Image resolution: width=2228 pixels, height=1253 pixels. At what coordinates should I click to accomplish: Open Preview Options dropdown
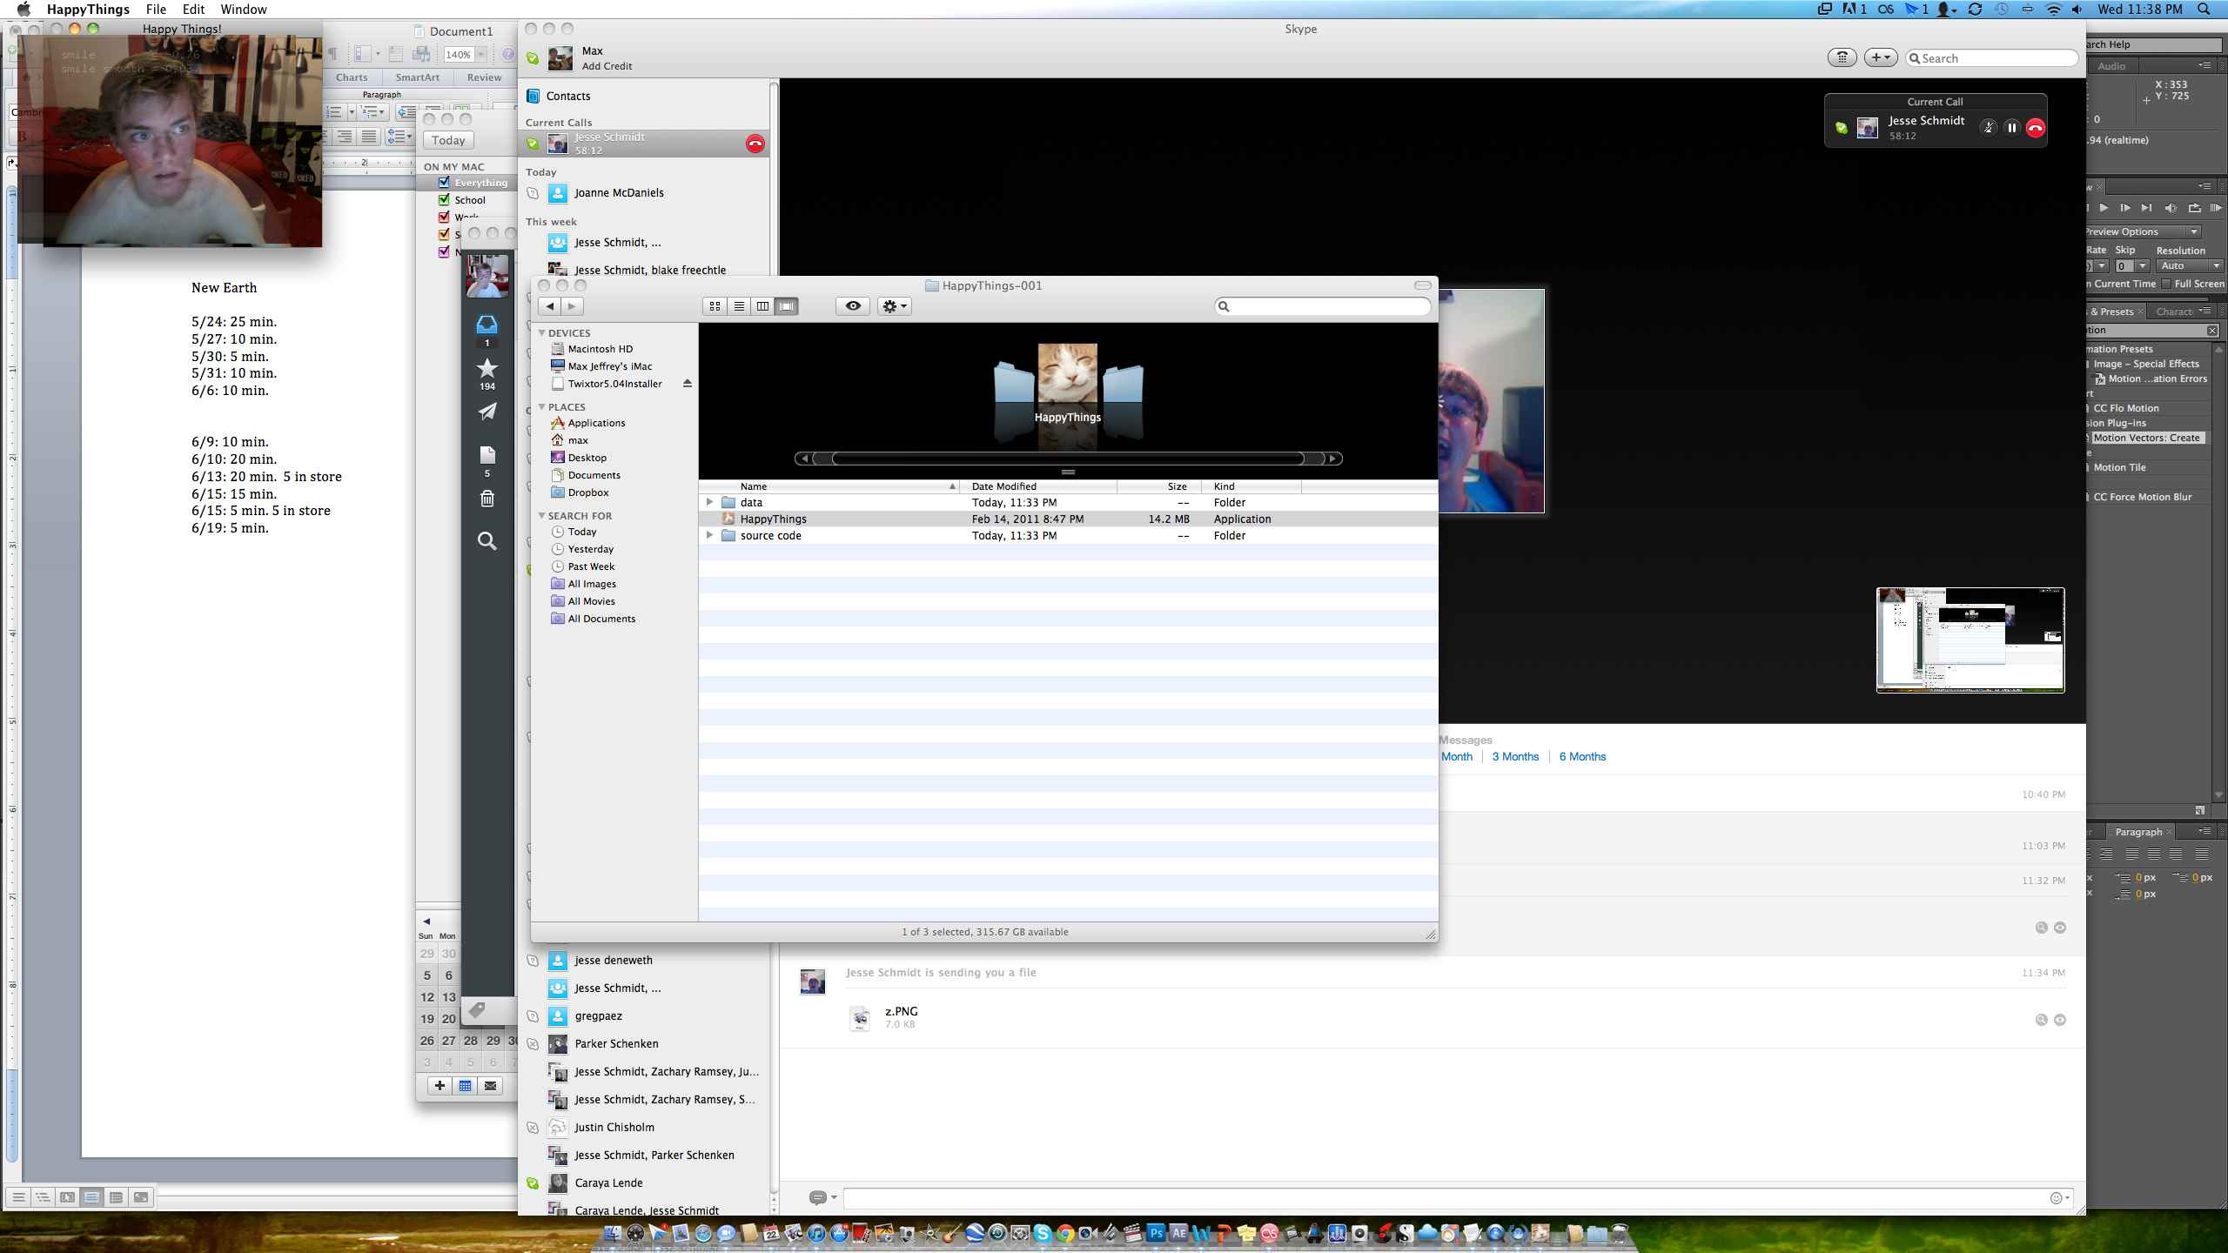click(x=2143, y=231)
